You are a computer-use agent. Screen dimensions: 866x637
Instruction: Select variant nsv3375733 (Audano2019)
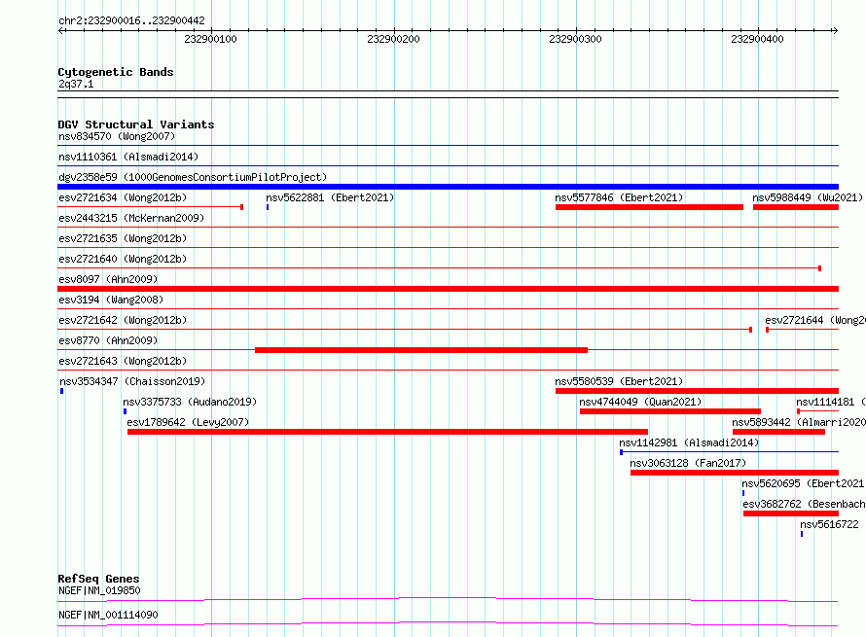(190, 402)
